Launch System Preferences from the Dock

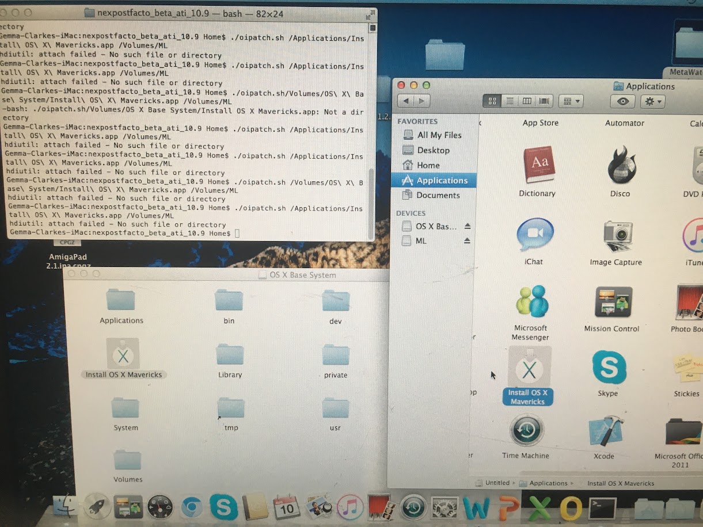[x=444, y=508]
